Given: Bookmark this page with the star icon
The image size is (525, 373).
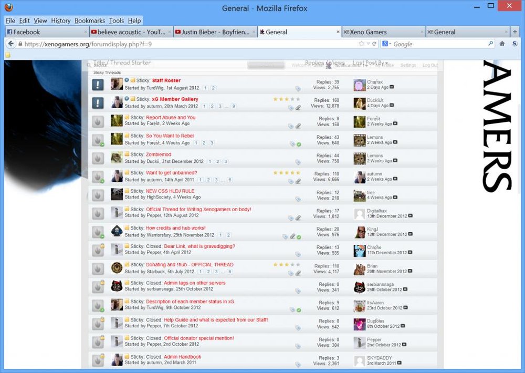Looking at the screenshot, I should (x=361, y=44).
